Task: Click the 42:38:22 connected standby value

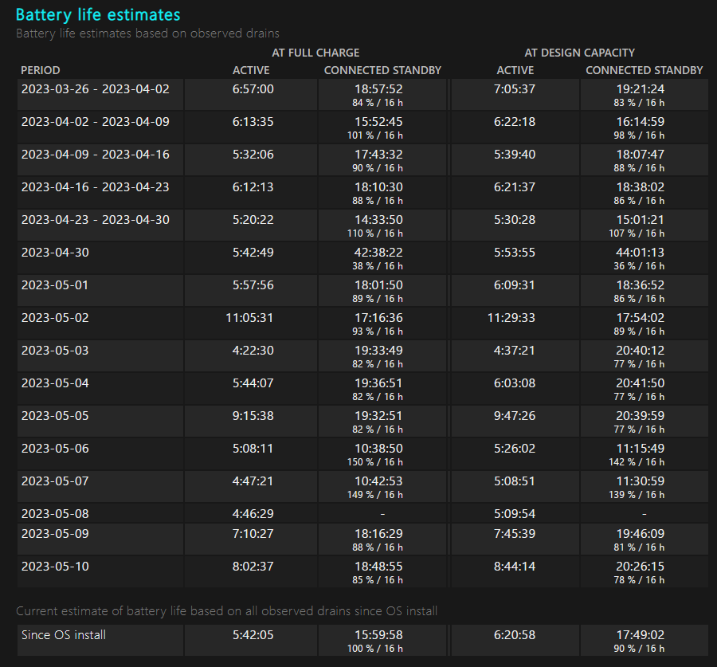Action: [378, 252]
